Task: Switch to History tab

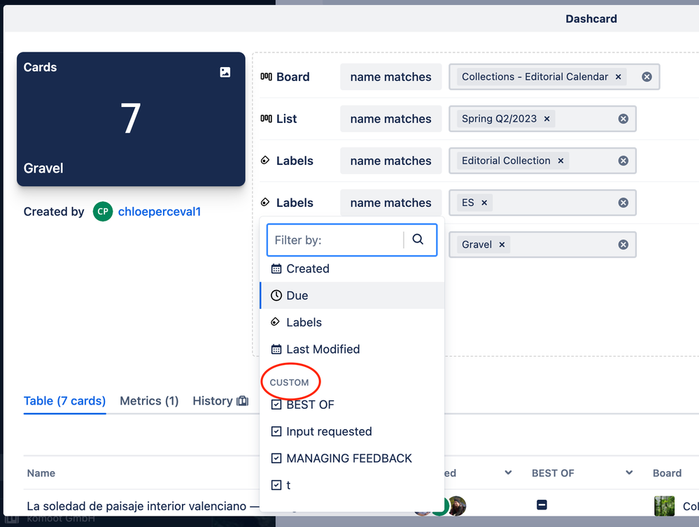Action: [220, 401]
